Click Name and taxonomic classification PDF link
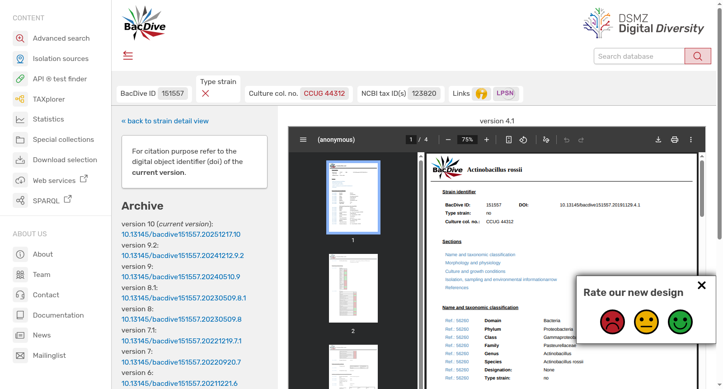The image size is (723, 389). click(480, 255)
